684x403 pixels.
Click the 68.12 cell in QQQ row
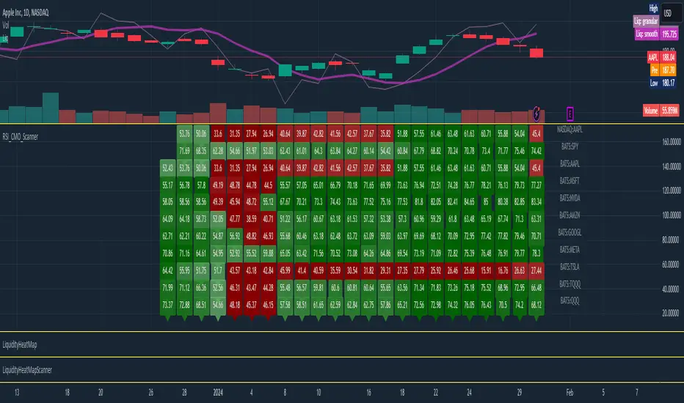tap(536, 305)
